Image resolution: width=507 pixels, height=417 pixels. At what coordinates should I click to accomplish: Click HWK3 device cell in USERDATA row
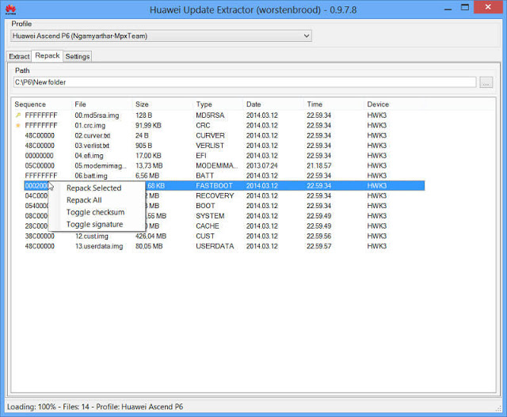click(x=377, y=246)
